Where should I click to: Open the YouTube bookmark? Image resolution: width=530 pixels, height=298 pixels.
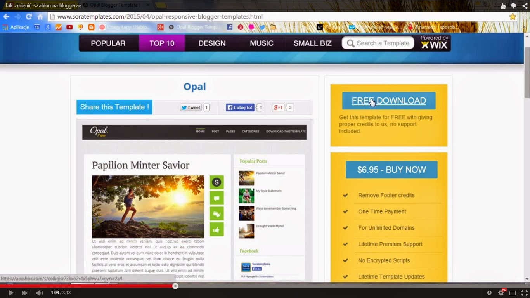(x=69, y=27)
